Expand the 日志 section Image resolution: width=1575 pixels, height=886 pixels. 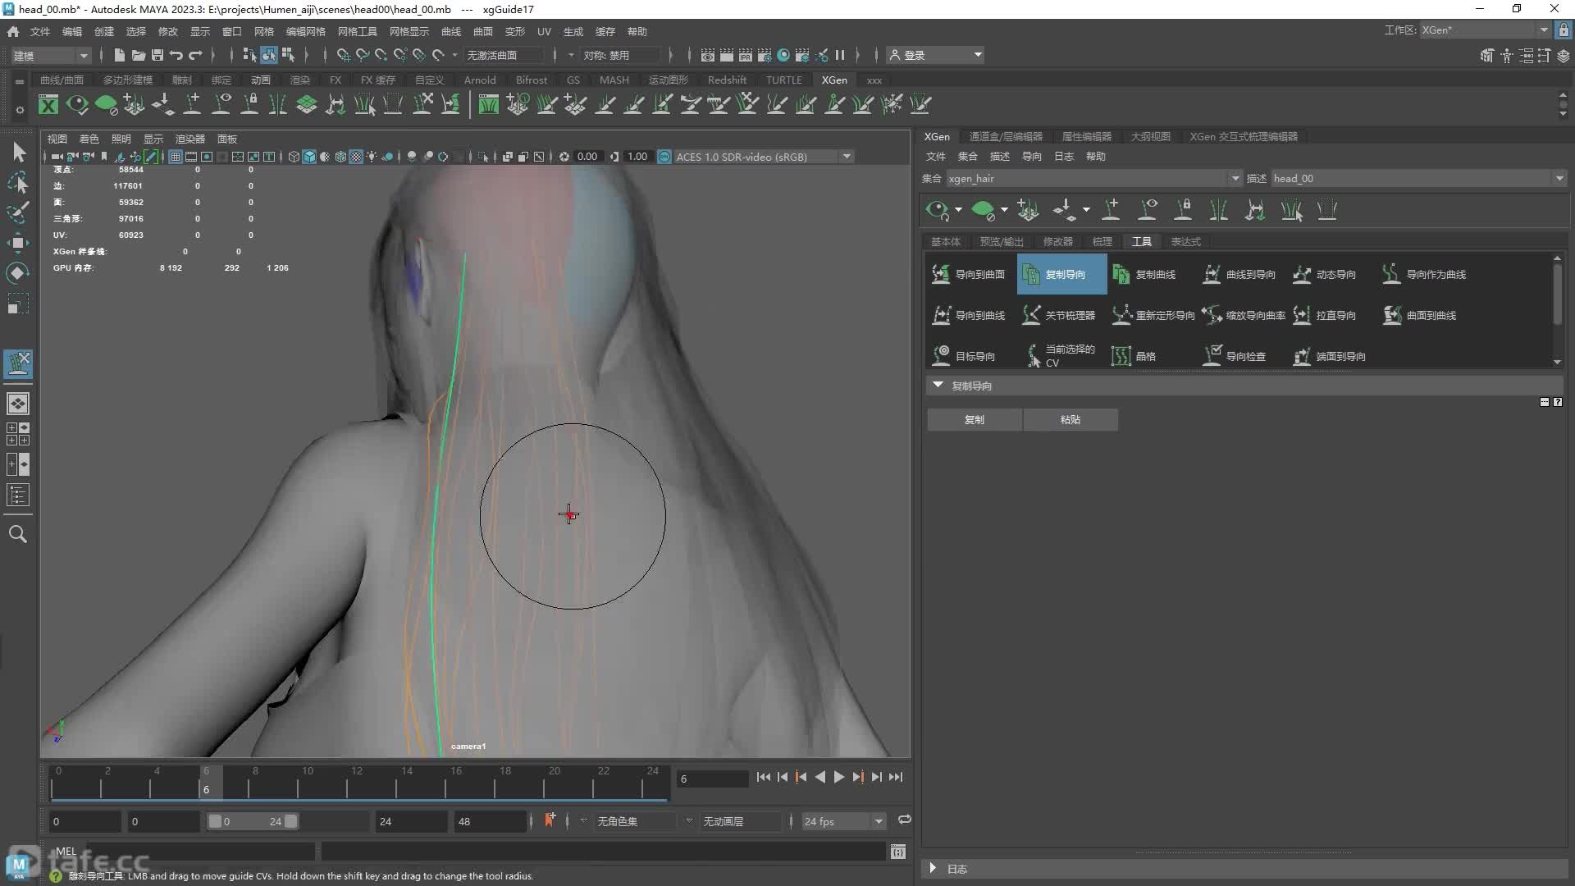tap(933, 868)
